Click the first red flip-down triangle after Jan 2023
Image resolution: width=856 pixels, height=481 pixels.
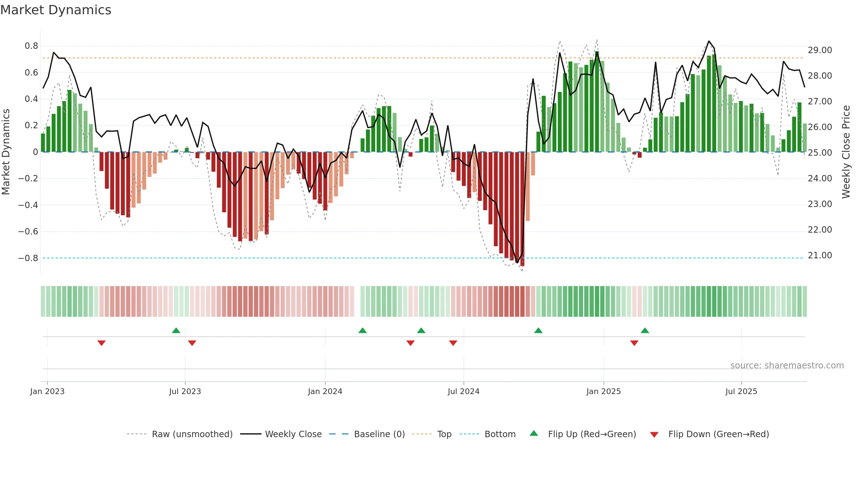click(102, 343)
